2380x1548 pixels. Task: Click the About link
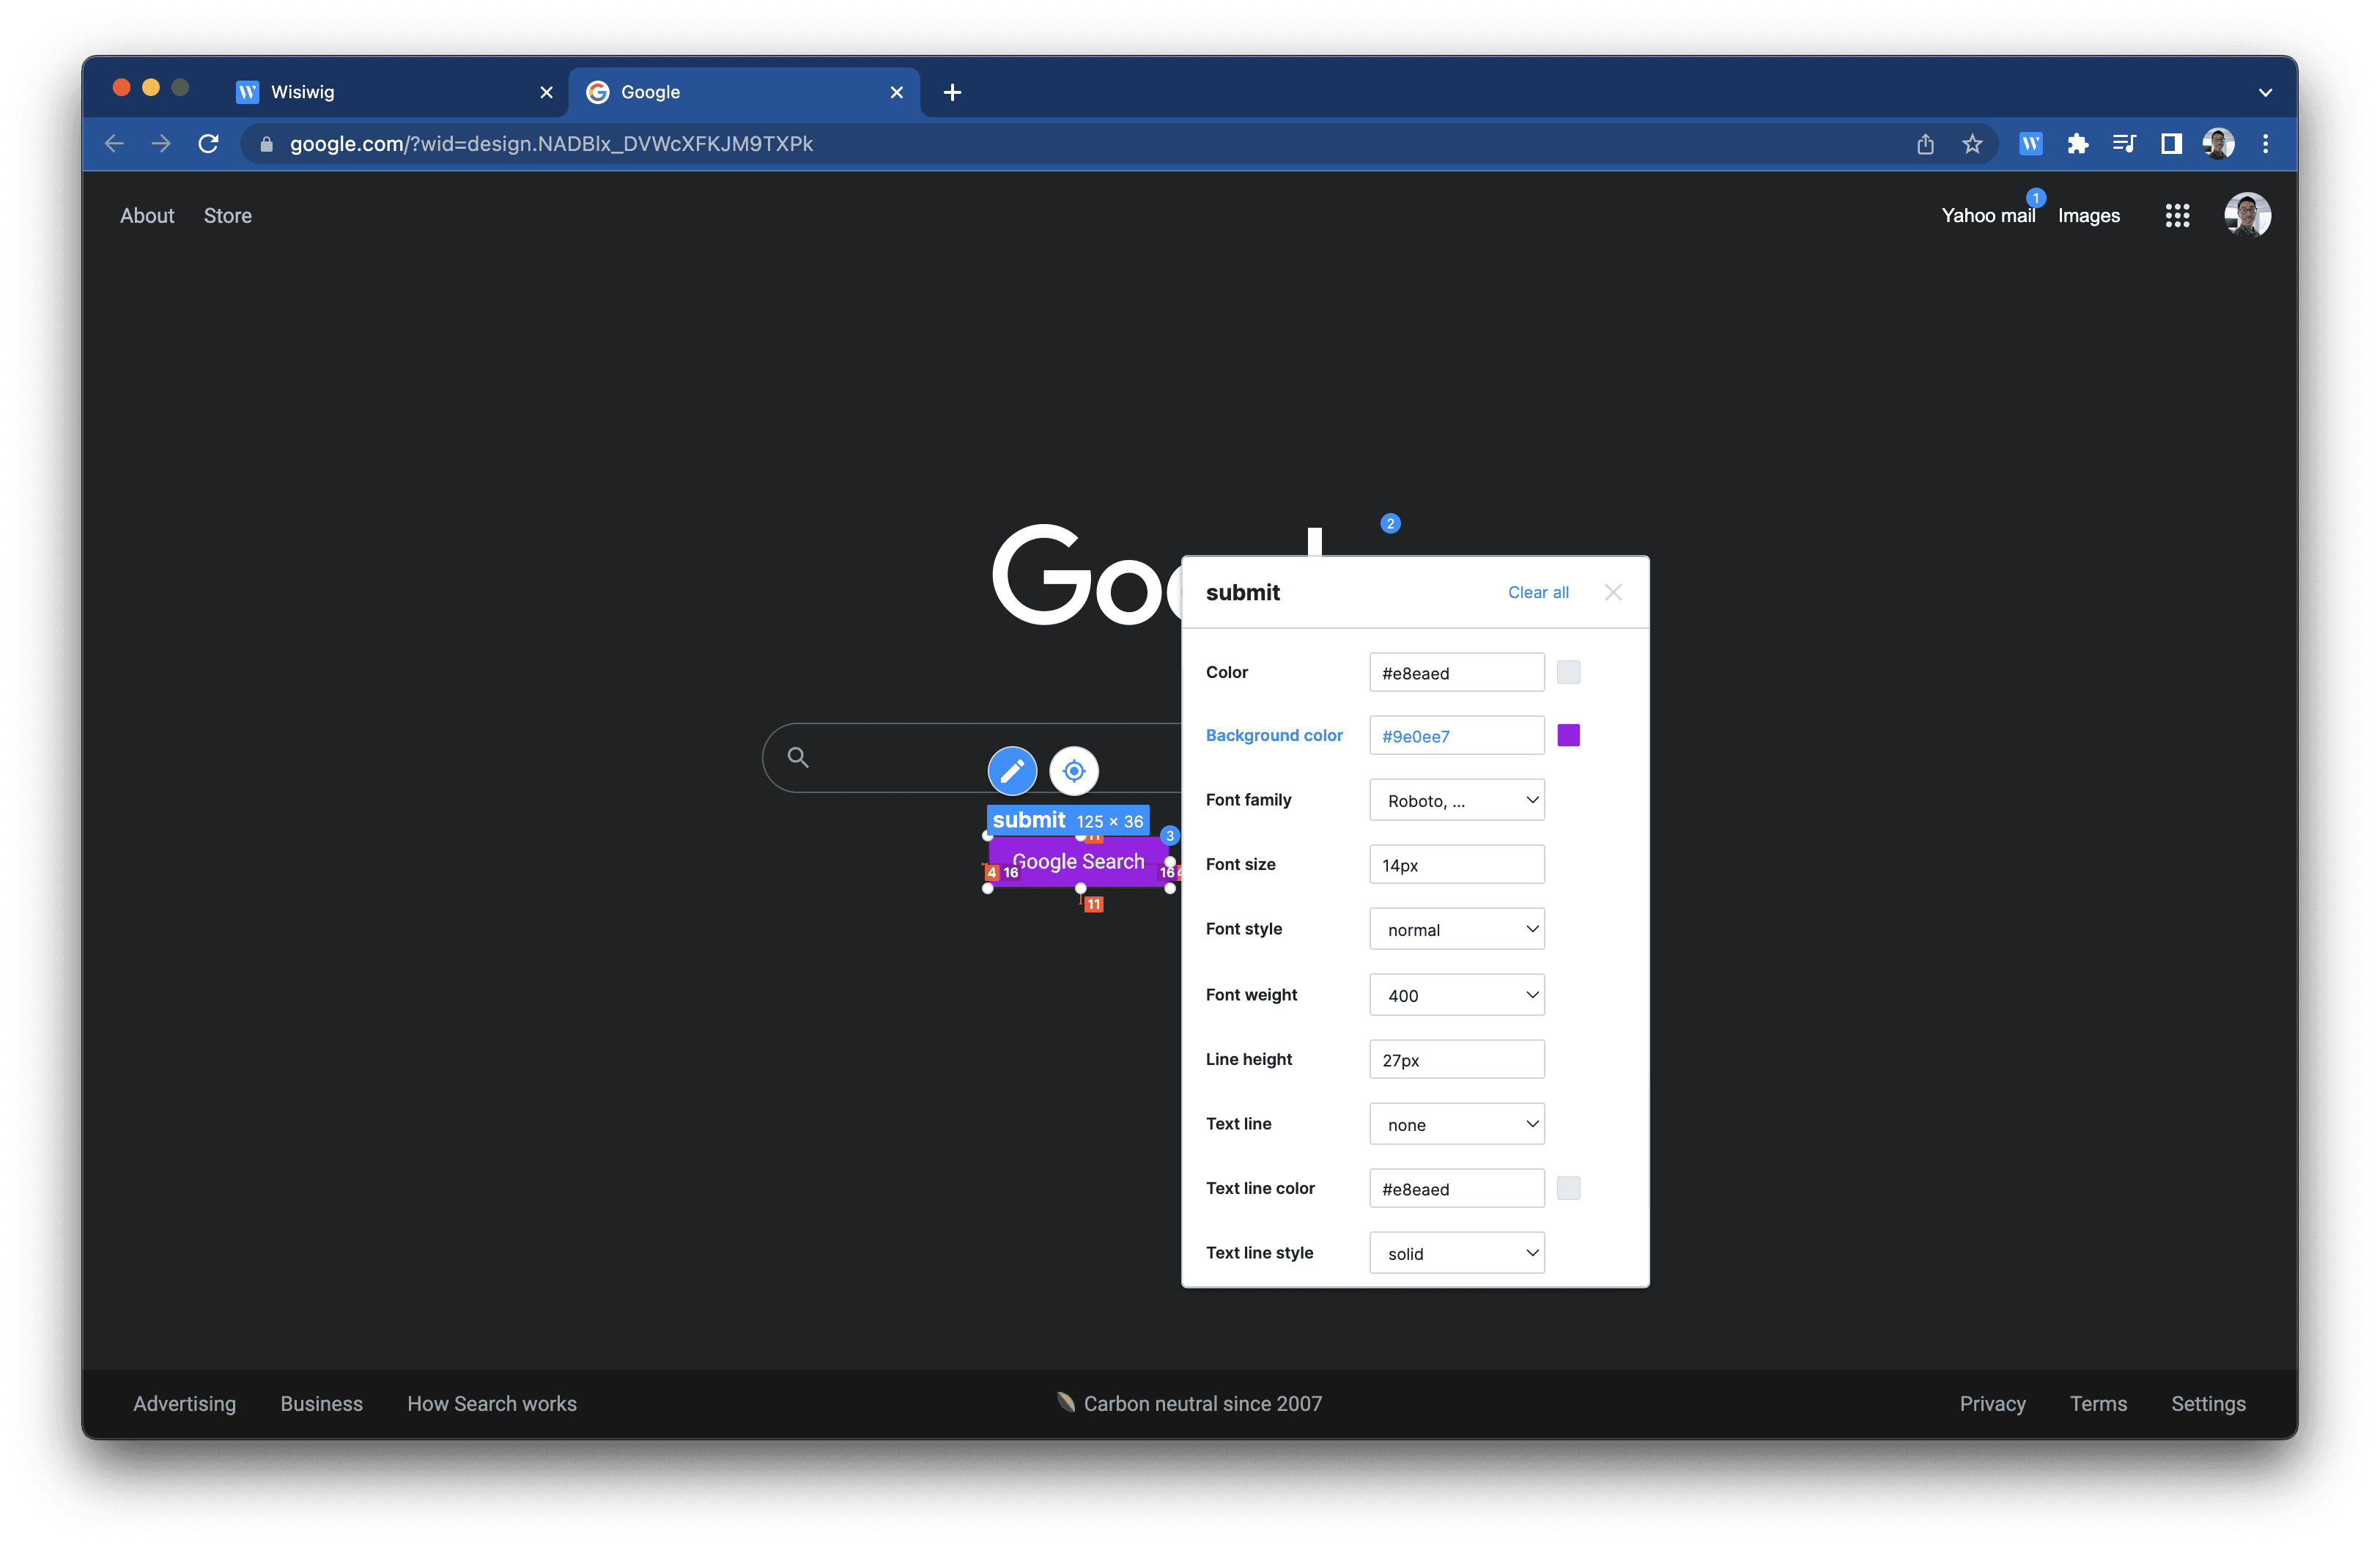[147, 216]
